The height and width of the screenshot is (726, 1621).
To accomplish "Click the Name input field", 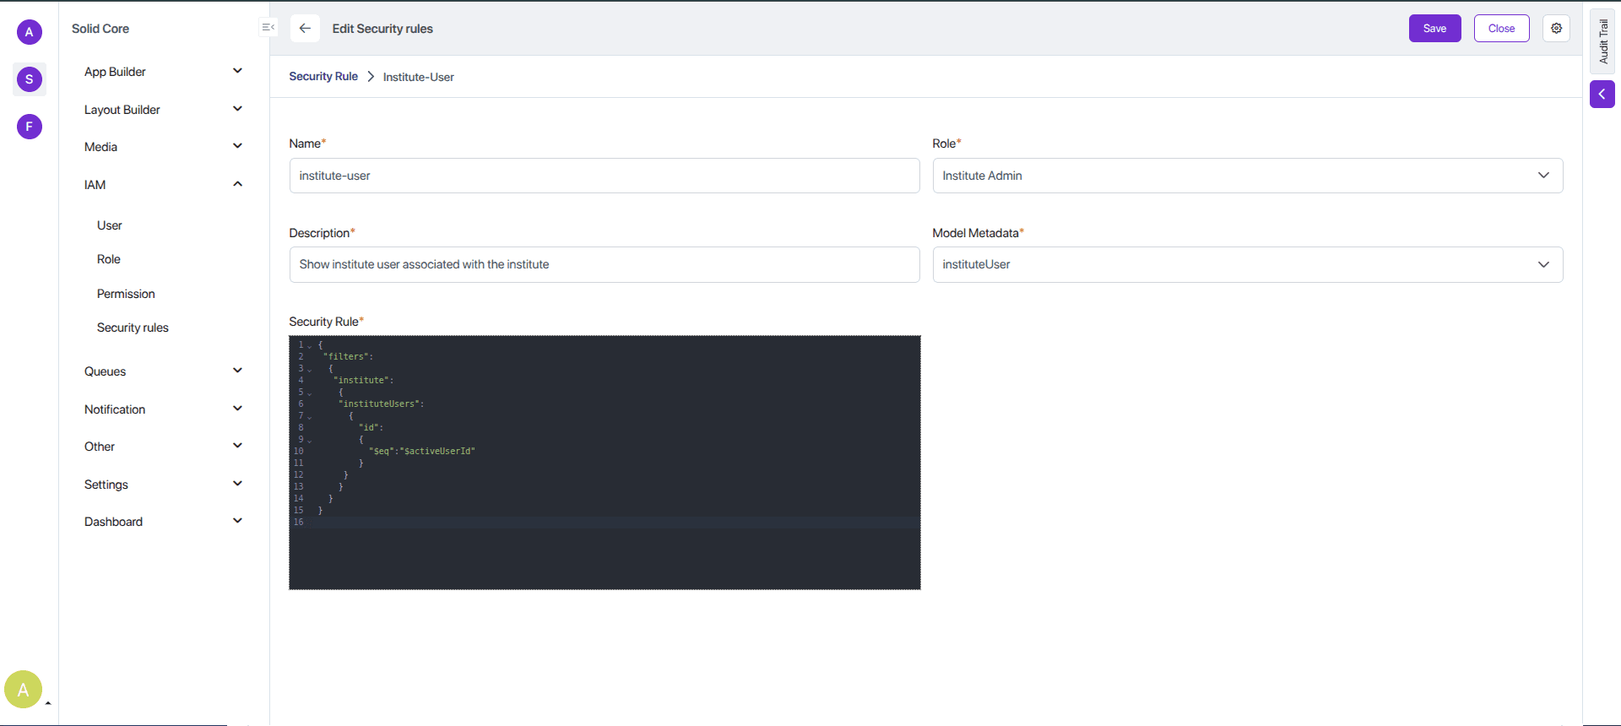I will click(x=604, y=176).
